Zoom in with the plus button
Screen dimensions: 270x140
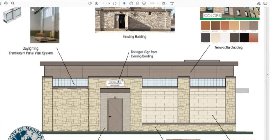coord(144,3)
